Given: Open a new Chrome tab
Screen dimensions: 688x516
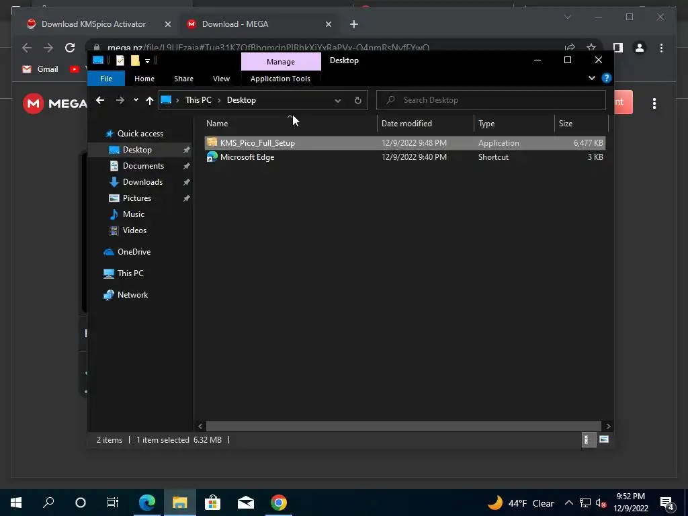Looking at the screenshot, I should click(354, 25).
